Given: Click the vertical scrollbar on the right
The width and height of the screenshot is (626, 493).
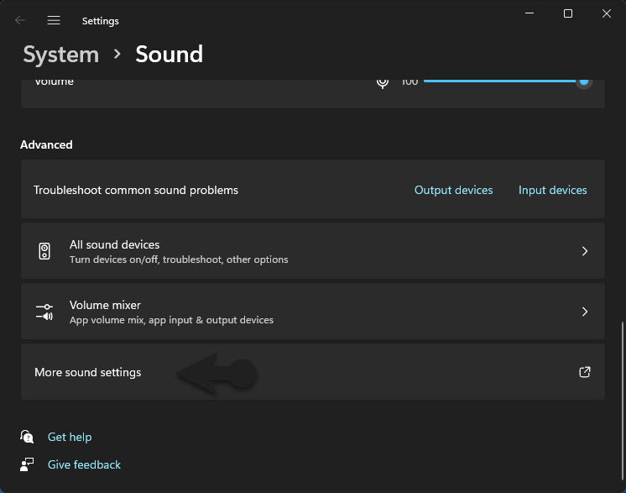Looking at the screenshot, I should pos(621,361).
